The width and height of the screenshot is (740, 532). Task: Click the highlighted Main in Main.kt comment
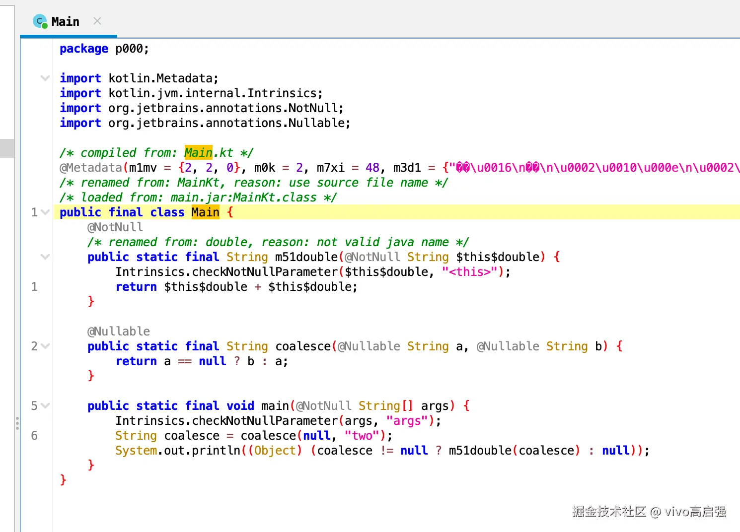[198, 152]
